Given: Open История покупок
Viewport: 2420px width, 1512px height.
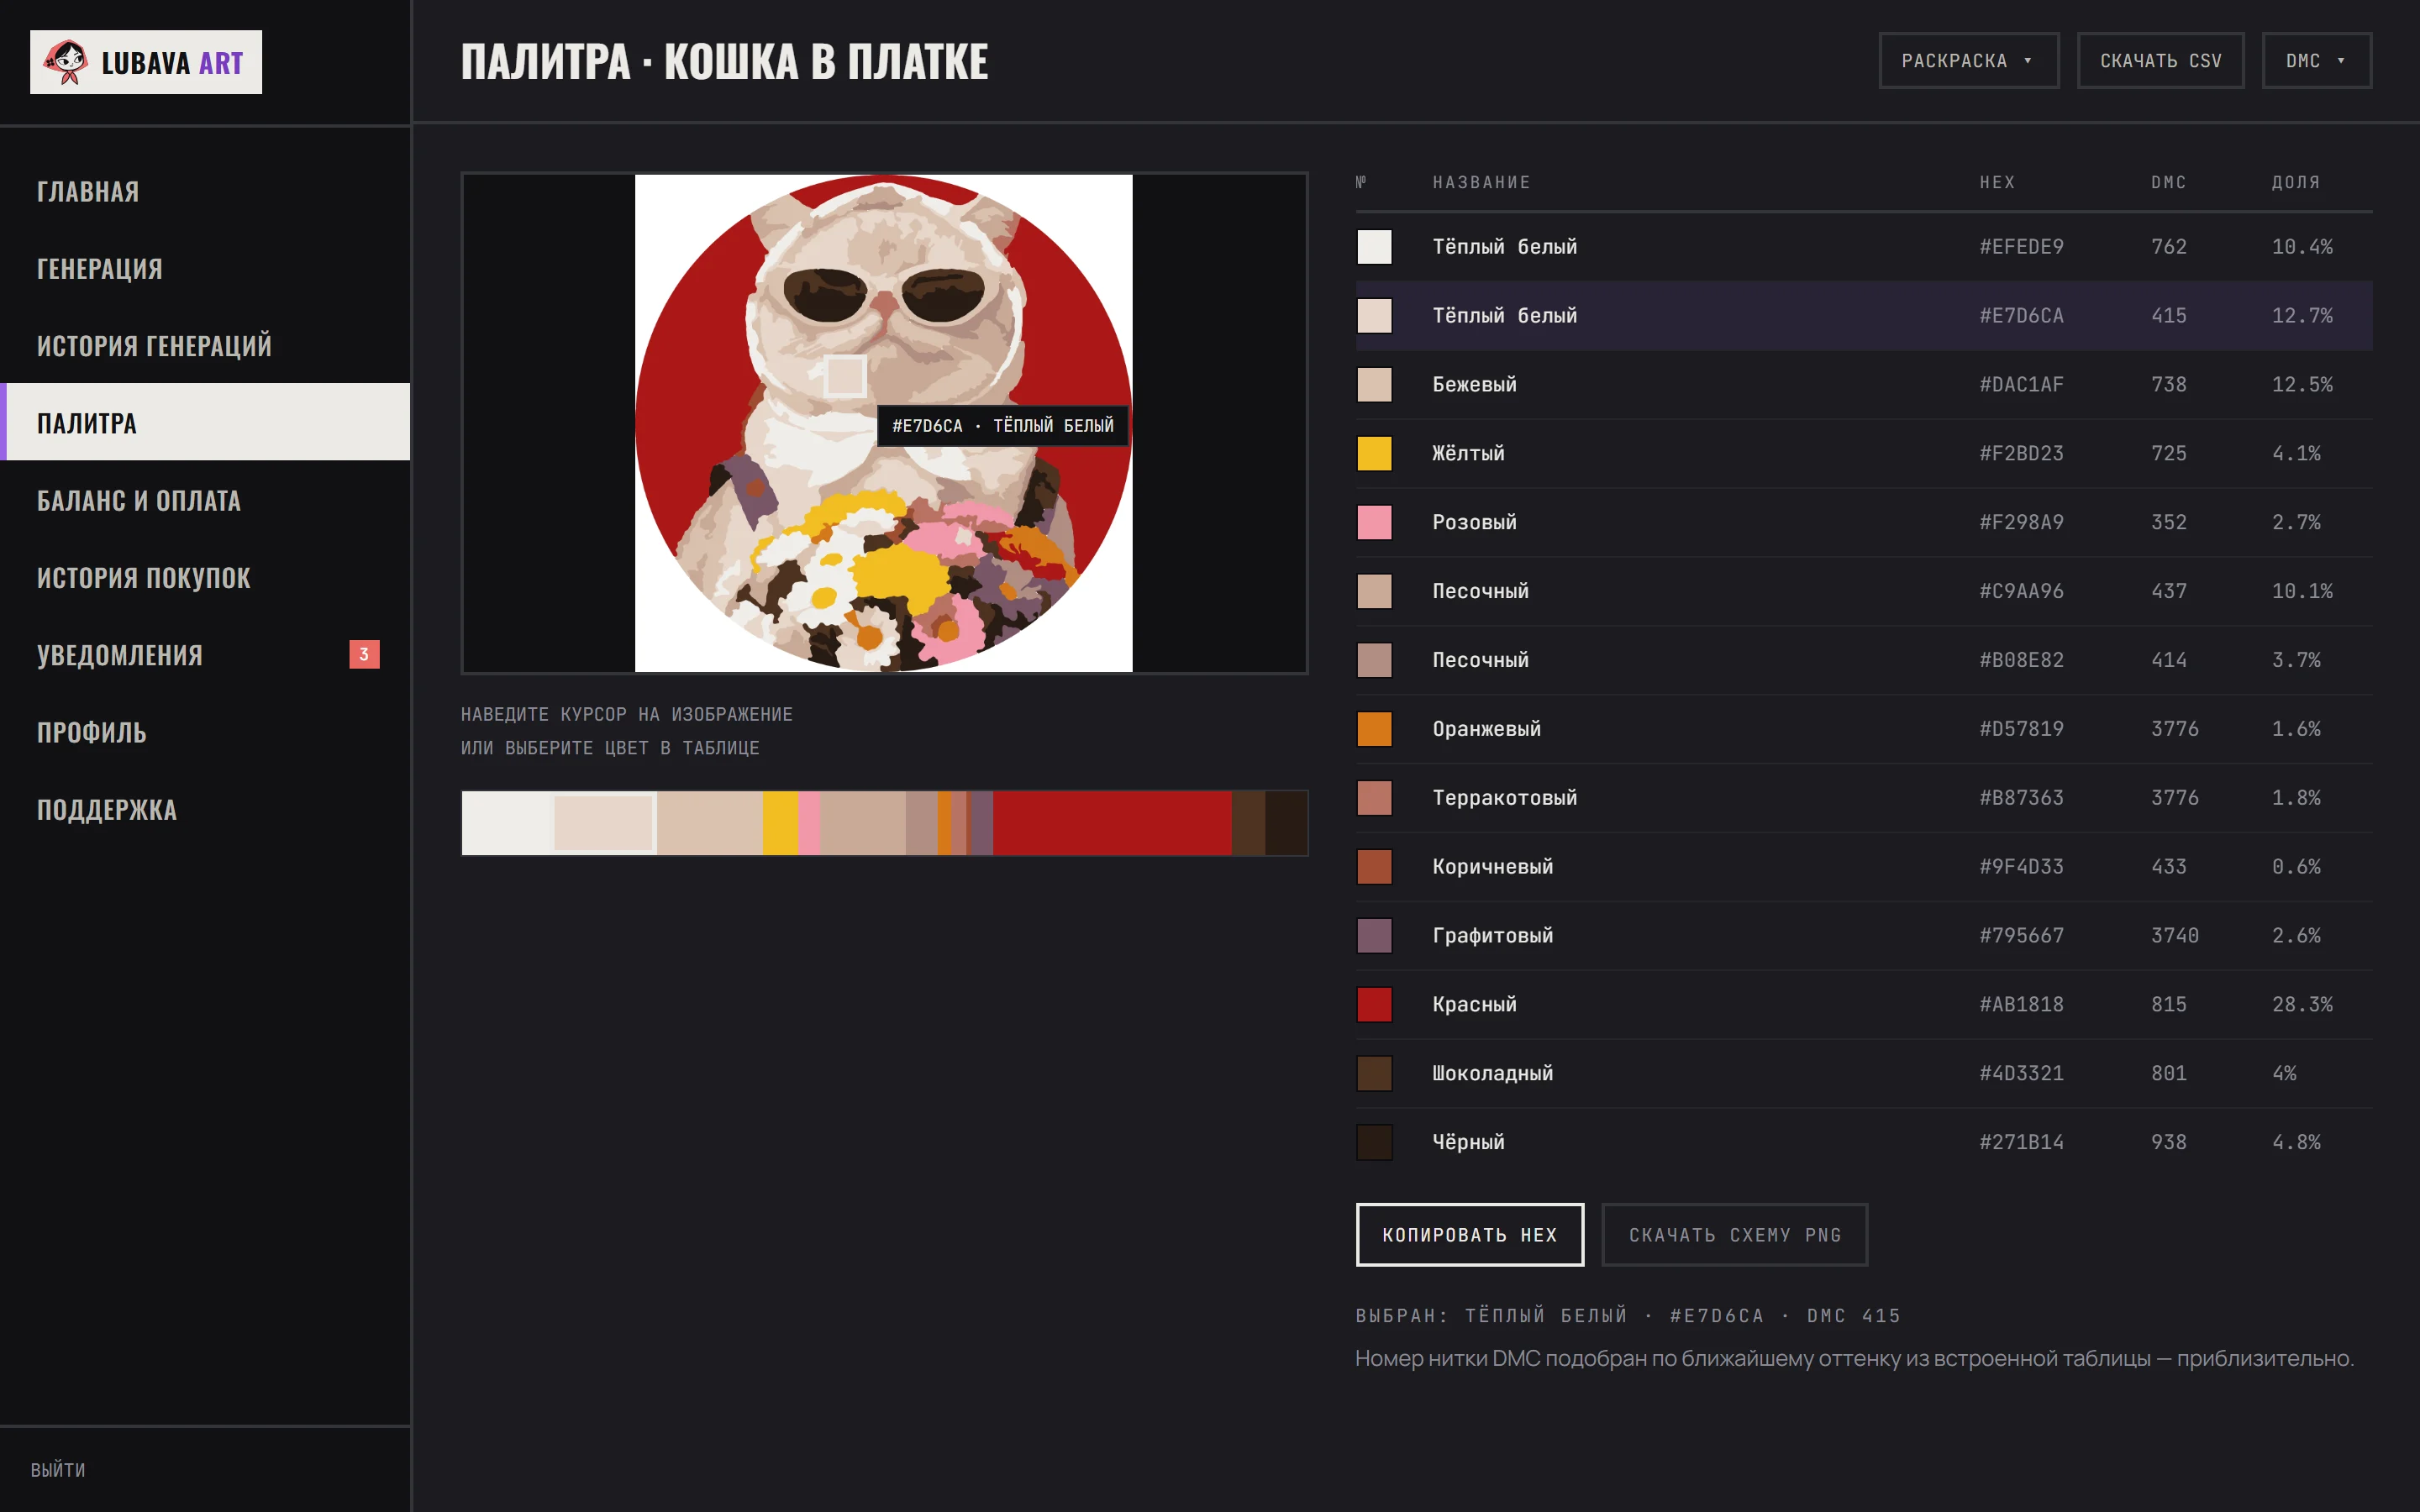Looking at the screenshot, I should click(x=205, y=577).
